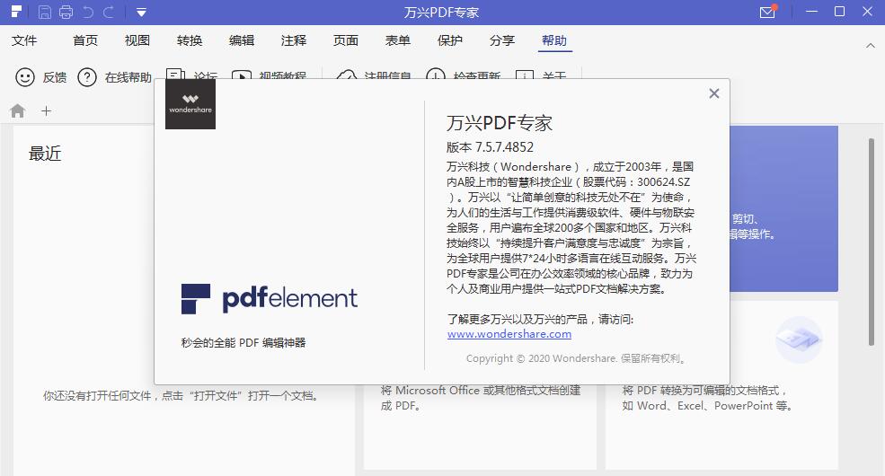Click the 反馈 label in the ribbon
This screenshot has height=476, width=885.
pos(55,77)
